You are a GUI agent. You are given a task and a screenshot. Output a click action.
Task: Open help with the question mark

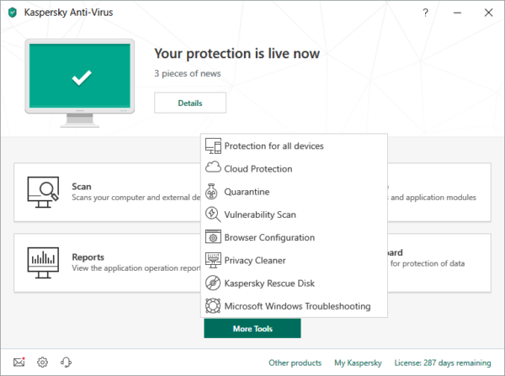click(x=425, y=13)
